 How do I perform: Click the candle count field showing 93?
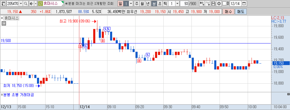[x=184, y=4]
